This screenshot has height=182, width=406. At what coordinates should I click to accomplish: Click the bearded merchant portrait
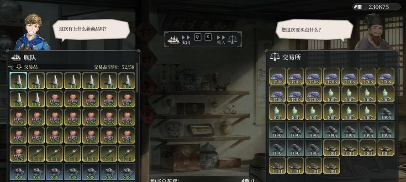tap(374, 32)
